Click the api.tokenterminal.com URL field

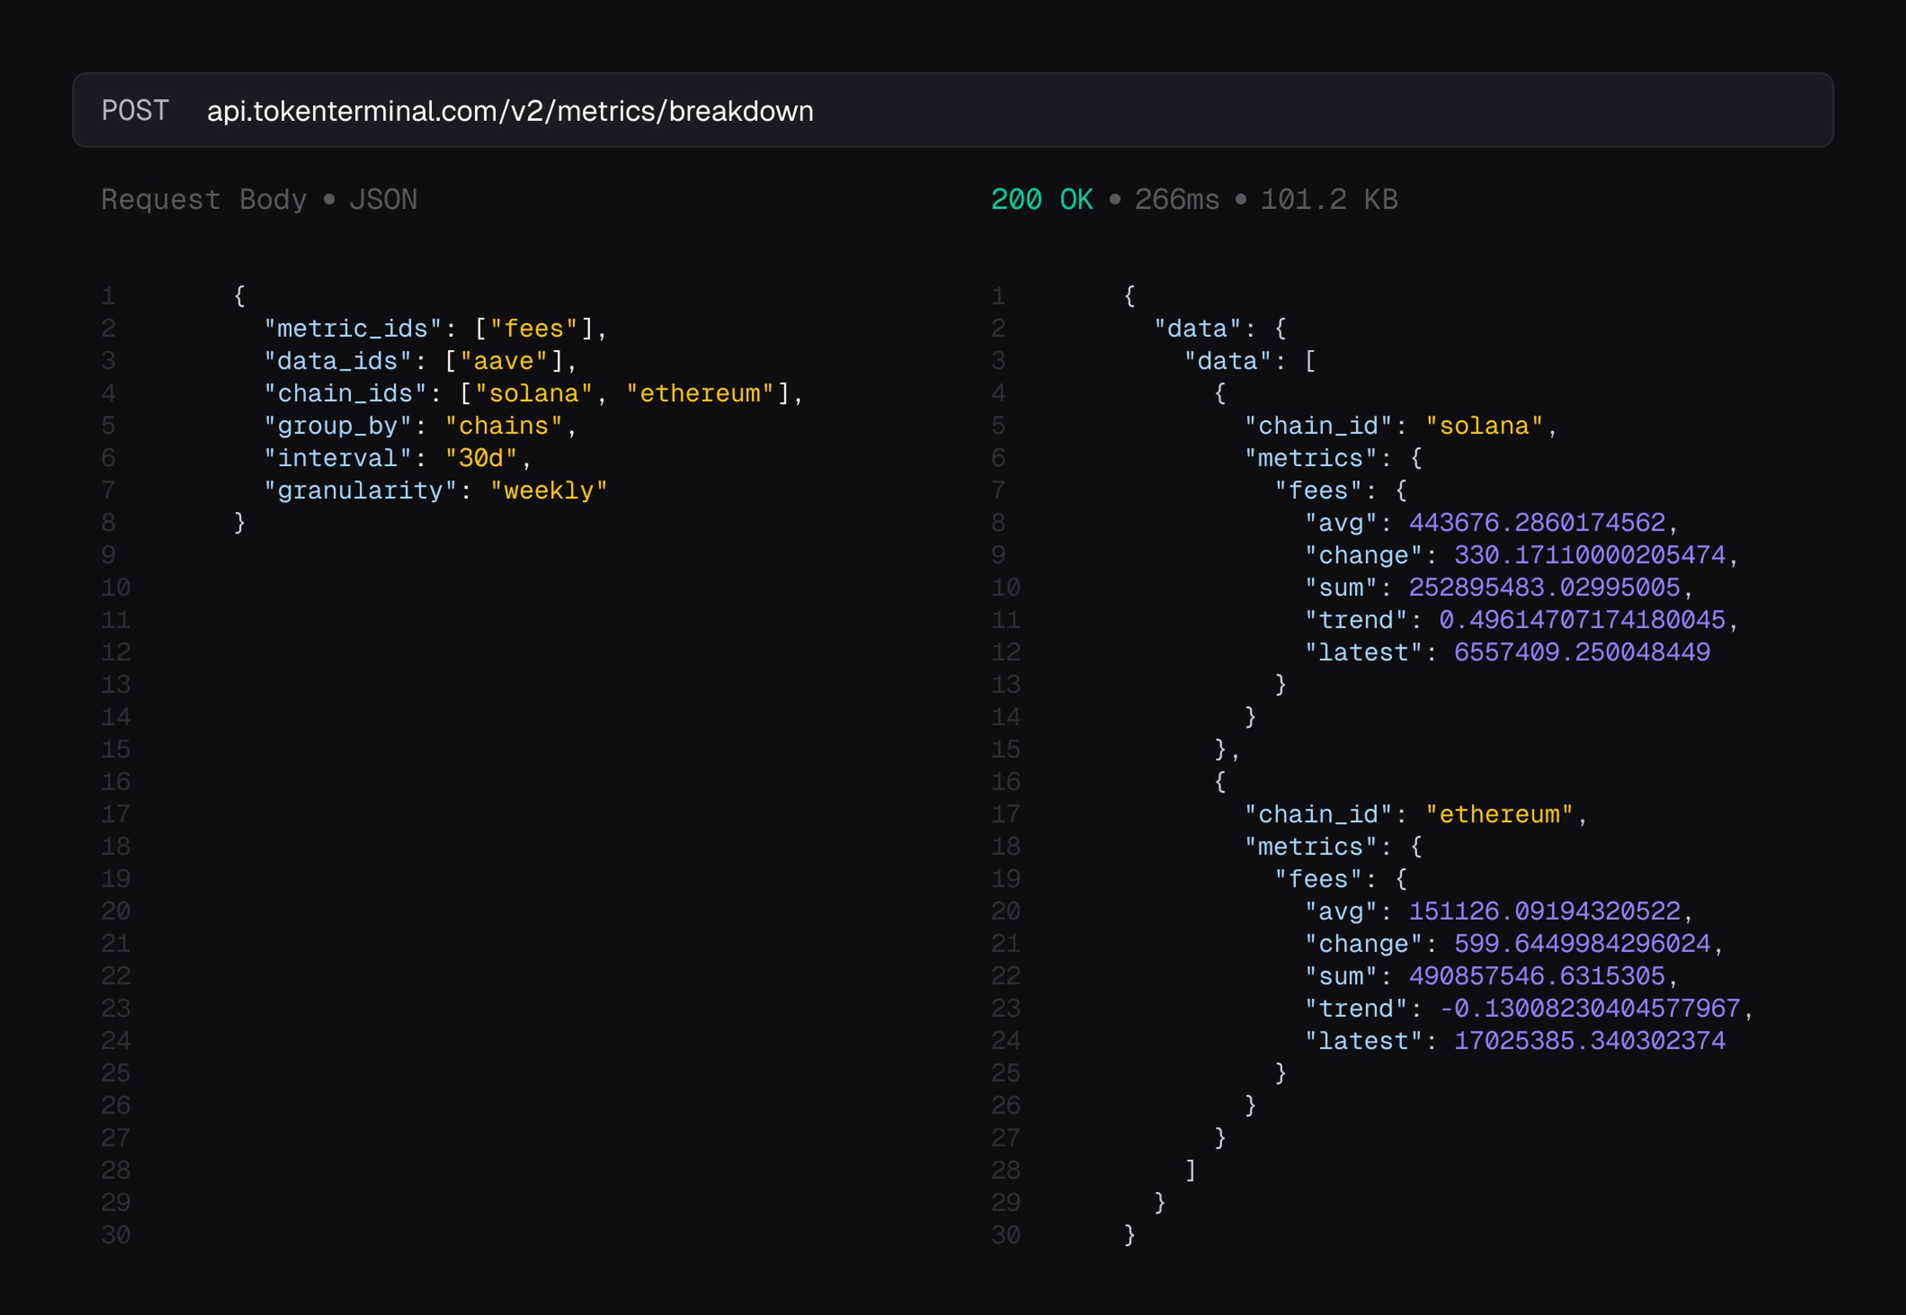click(x=510, y=110)
